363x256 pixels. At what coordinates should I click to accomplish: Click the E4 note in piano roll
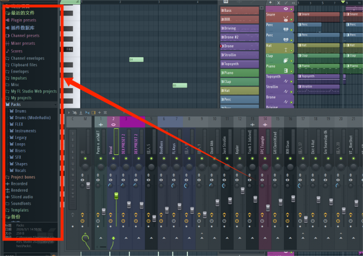136,60
